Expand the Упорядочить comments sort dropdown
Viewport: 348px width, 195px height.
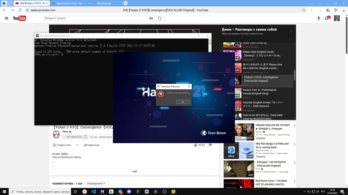pyautogui.click(x=96, y=184)
